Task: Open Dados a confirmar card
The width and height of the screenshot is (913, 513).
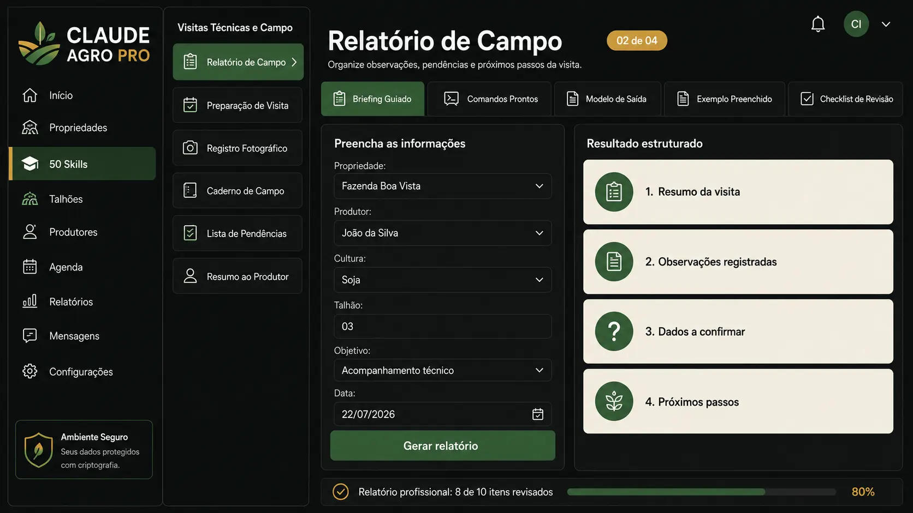Action: pyautogui.click(x=738, y=331)
